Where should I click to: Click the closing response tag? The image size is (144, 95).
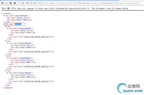8,88
